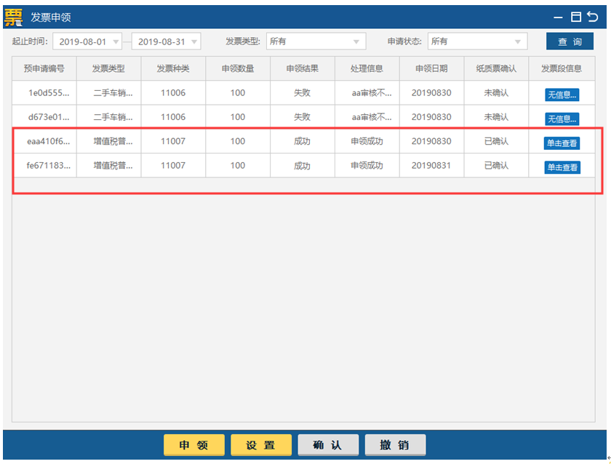Open the end date 2019-08-31 dropdown
The width and height of the screenshot is (611, 464).
pyautogui.click(x=194, y=41)
